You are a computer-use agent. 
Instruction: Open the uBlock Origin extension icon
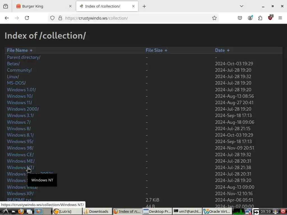(270, 18)
